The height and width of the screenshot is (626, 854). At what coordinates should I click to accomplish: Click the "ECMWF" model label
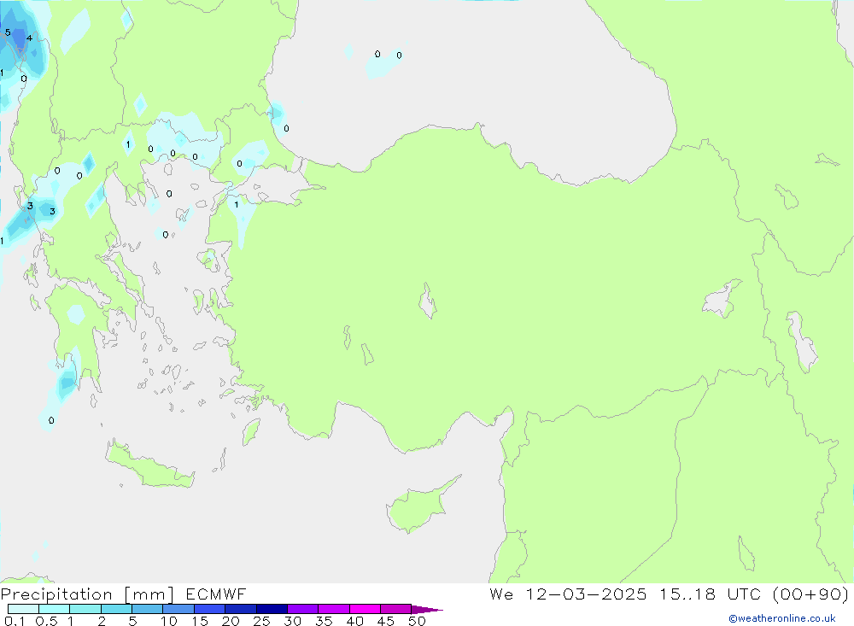tap(216, 594)
